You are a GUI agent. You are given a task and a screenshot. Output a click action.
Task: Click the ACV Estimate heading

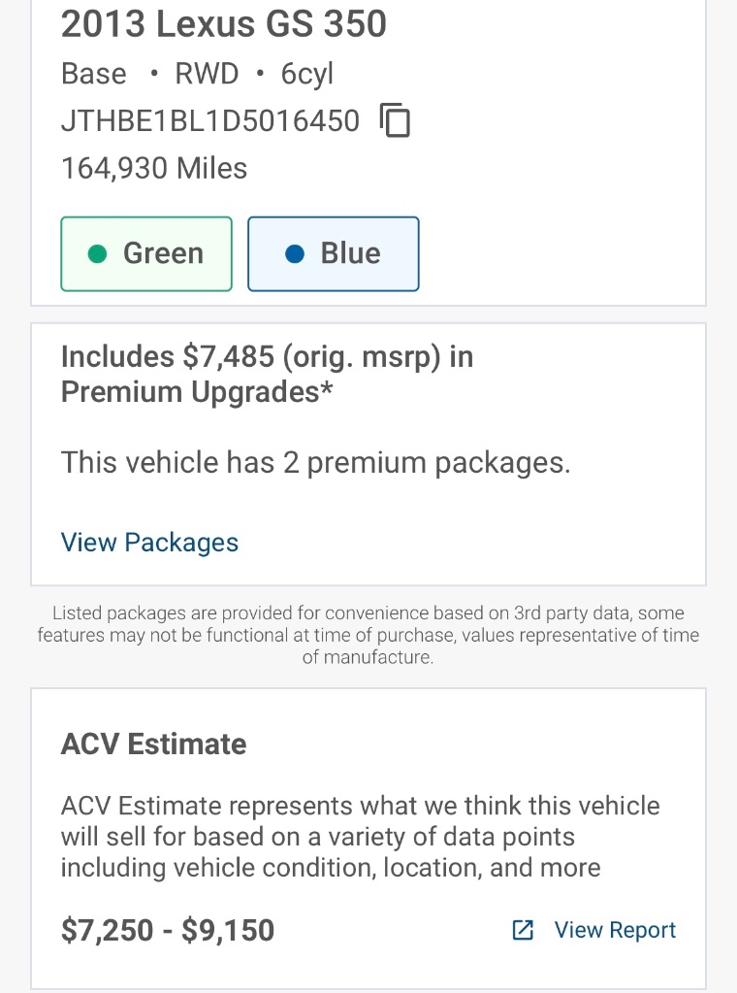(153, 744)
